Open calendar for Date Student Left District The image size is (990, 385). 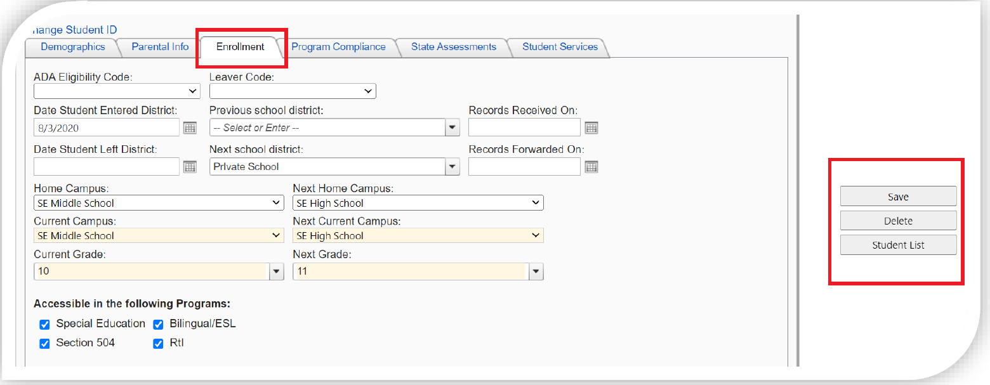pos(190,167)
